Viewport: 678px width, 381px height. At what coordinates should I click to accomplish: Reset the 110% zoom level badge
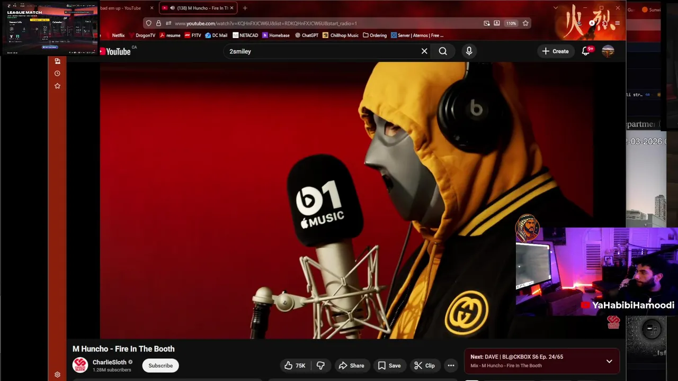click(511, 23)
